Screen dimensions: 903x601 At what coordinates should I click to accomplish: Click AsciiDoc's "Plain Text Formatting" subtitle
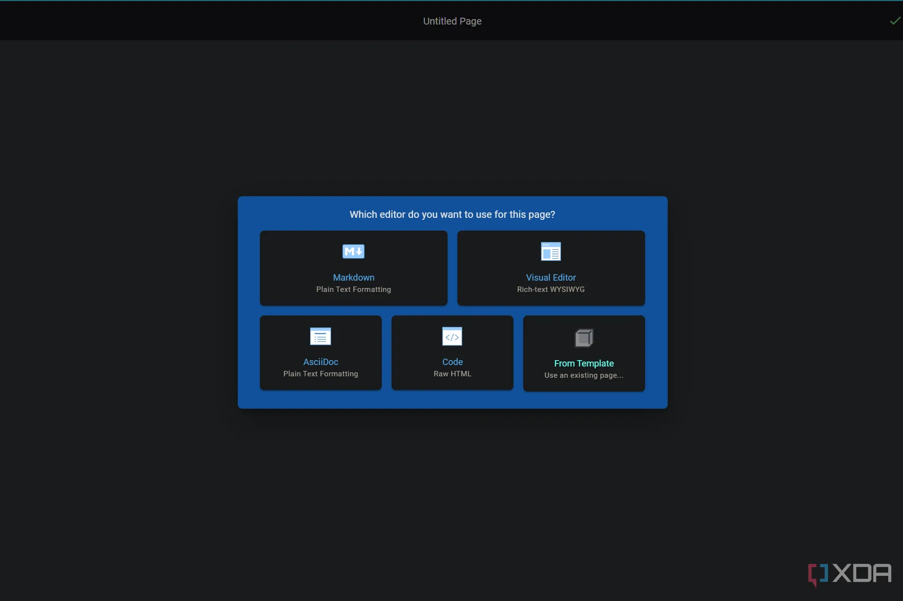tap(320, 374)
